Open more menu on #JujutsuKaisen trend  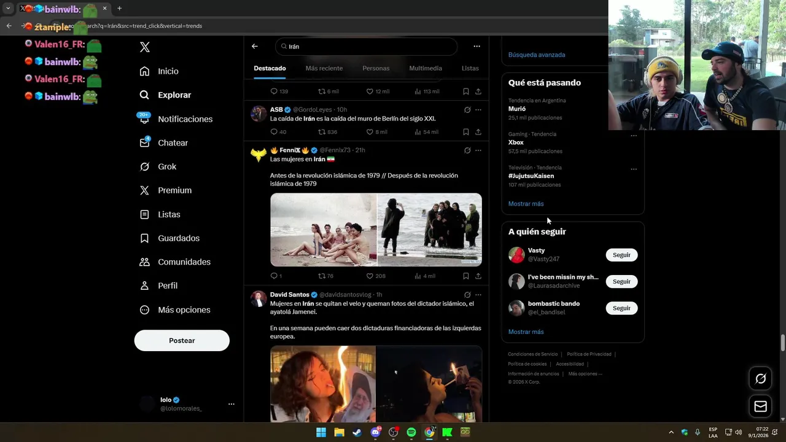tap(634, 169)
